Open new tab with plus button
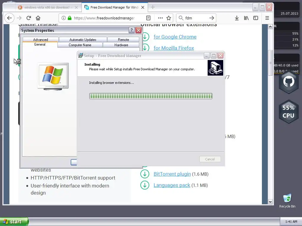This screenshot has width=302, height=226. 153,7
